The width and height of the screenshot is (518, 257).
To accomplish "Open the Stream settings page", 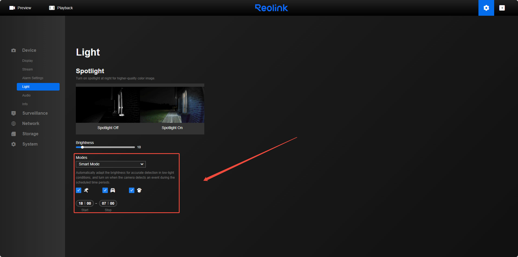I will (x=27, y=69).
